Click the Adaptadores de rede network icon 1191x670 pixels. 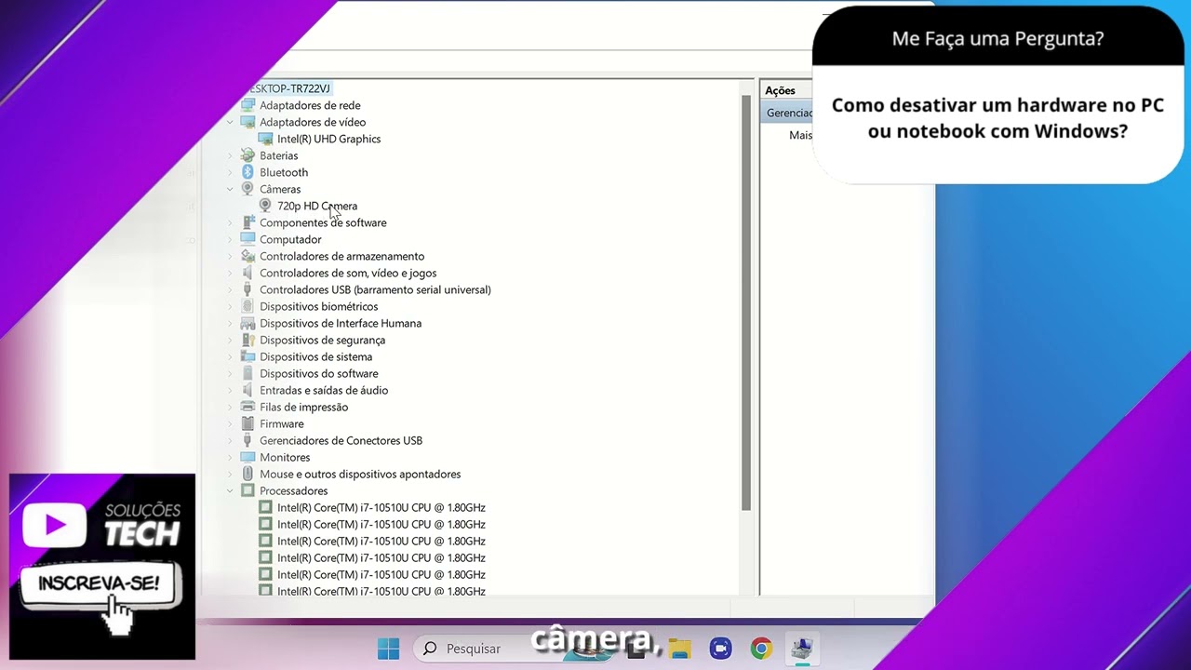(247, 105)
